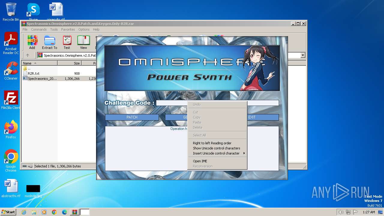Screen dimensions: 384x216
Task: Click the key icon in WinRAR status bar
Action: coord(30,166)
